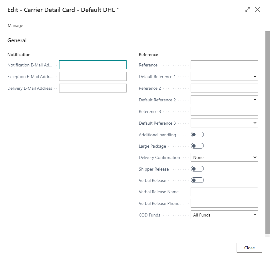Click into the Reference 1 field
The image size is (270, 260).
(x=224, y=65)
